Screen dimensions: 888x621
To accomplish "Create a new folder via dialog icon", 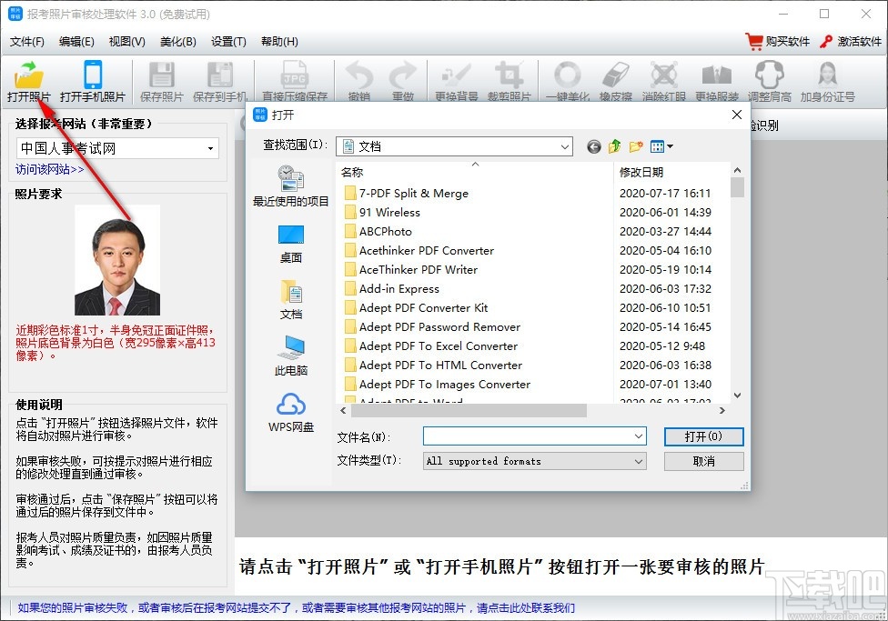I will point(636,147).
